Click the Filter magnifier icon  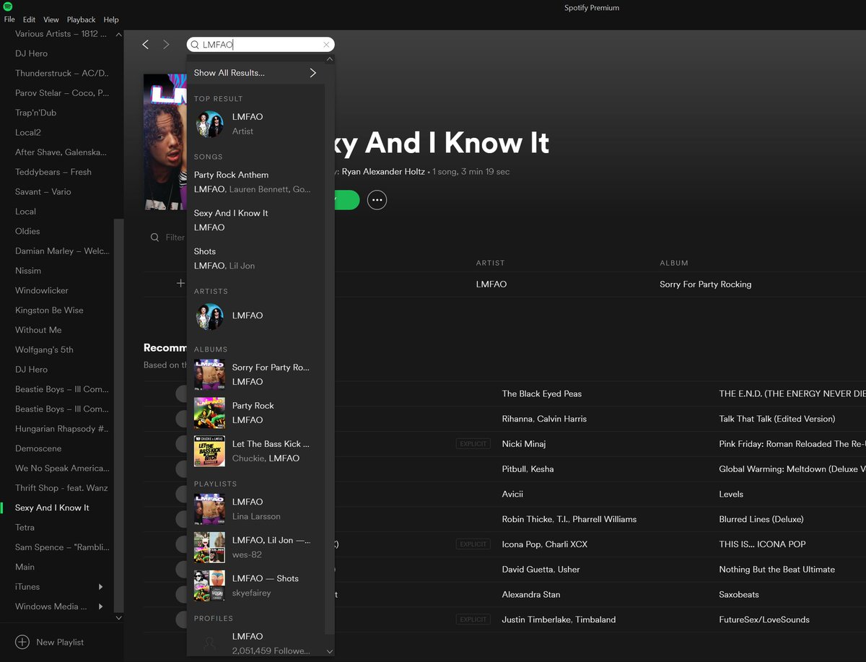pyautogui.click(x=154, y=237)
